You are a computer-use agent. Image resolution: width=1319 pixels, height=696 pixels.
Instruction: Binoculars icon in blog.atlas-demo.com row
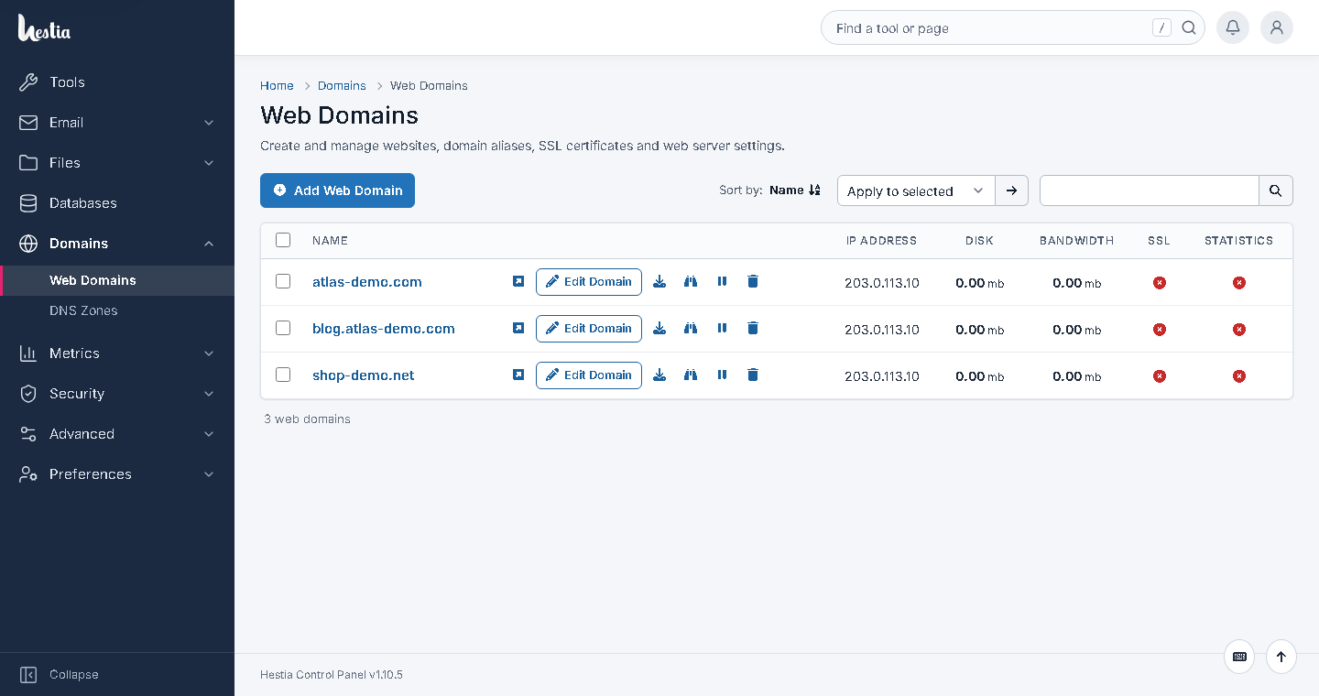click(691, 329)
